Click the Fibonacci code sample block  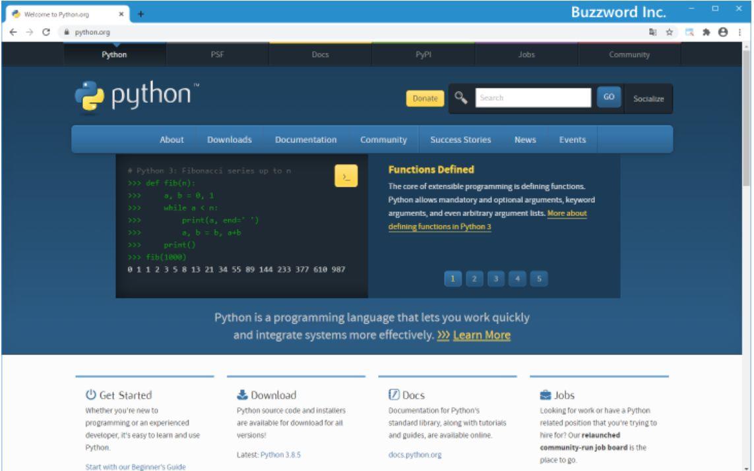241,226
